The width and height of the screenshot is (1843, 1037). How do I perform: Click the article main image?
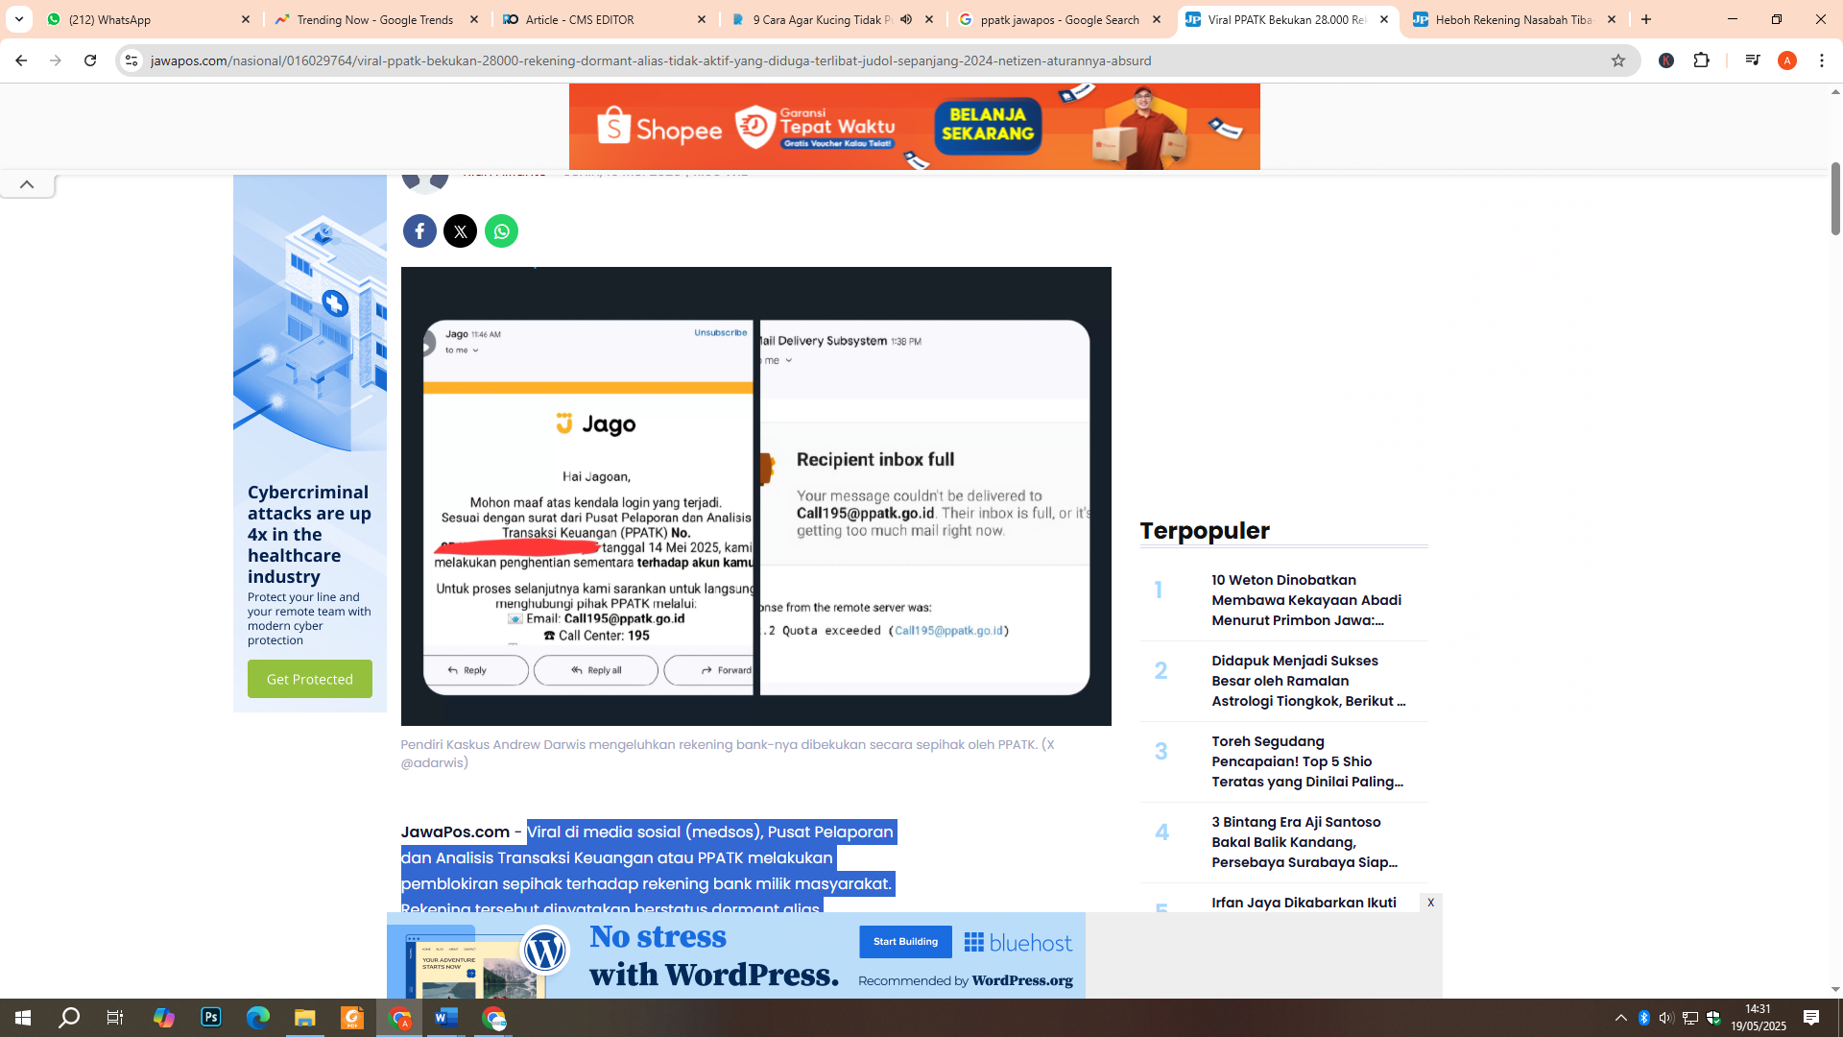click(755, 496)
